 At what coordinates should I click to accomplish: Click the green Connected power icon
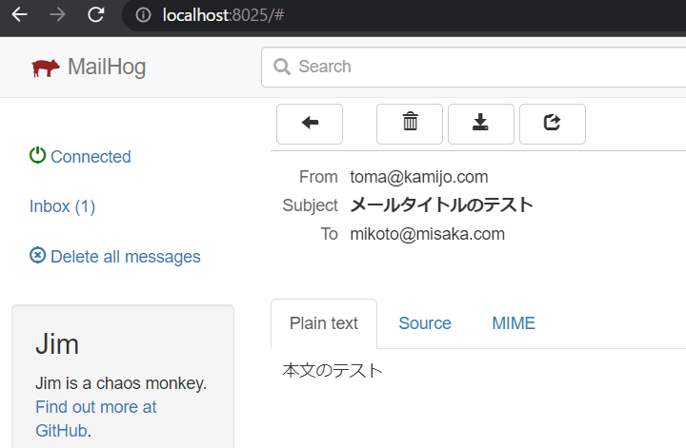37,155
